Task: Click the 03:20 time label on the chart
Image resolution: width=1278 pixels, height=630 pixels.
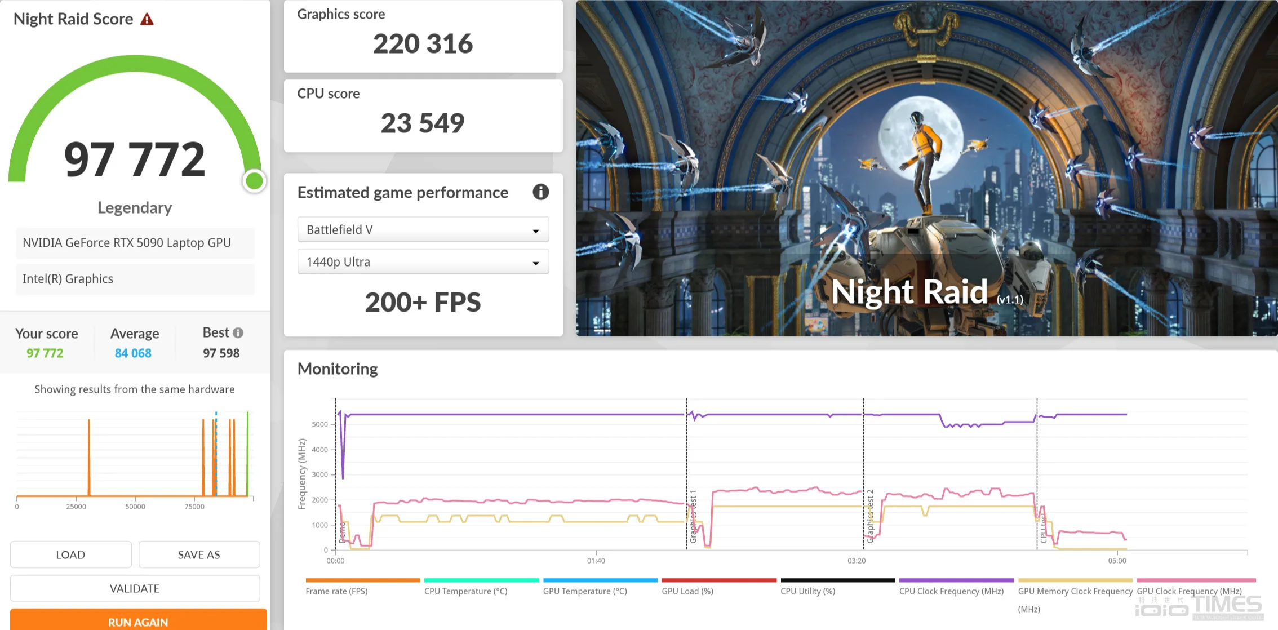Action: coord(857,561)
